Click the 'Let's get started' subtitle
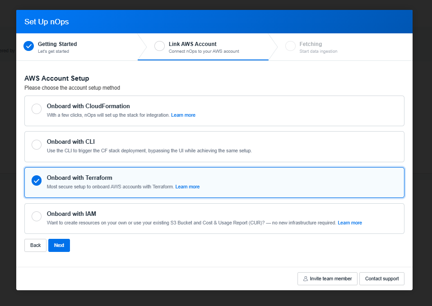This screenshot has height=306, width=432. pyautogui.click(x=53, y=51)
